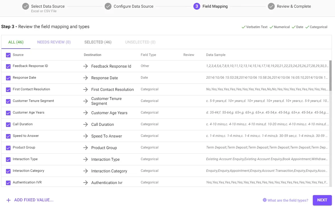Click the arrow icon in the Feedback Response ID row
Screen dimensions: 335x209
[86, 66]
